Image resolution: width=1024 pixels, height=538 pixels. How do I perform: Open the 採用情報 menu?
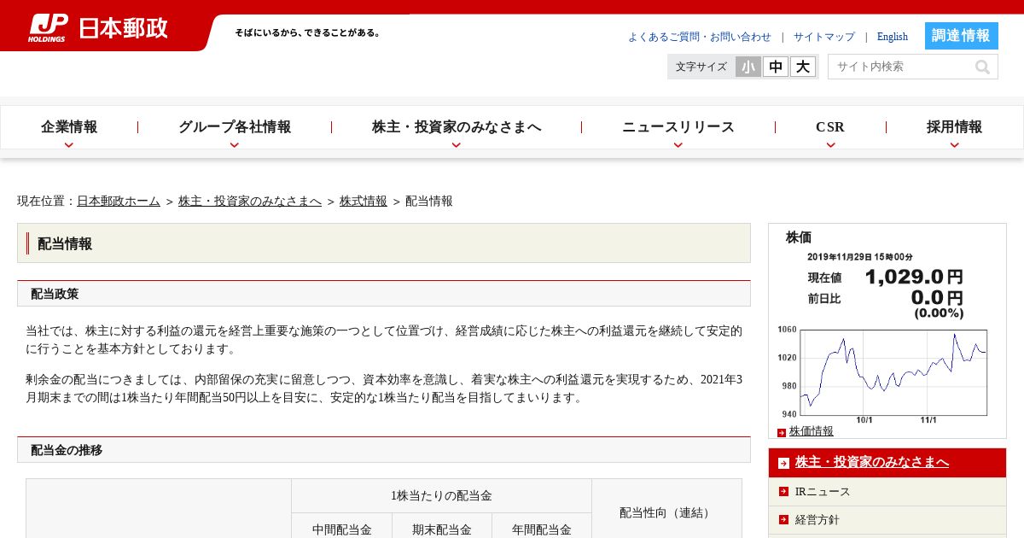tap(955, 127)
